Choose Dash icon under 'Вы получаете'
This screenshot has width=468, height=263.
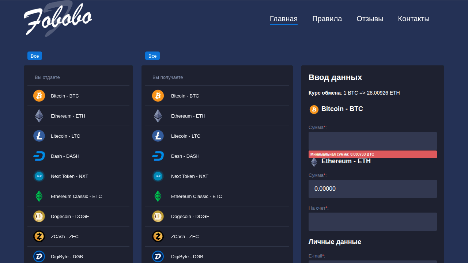coord(158,156)
